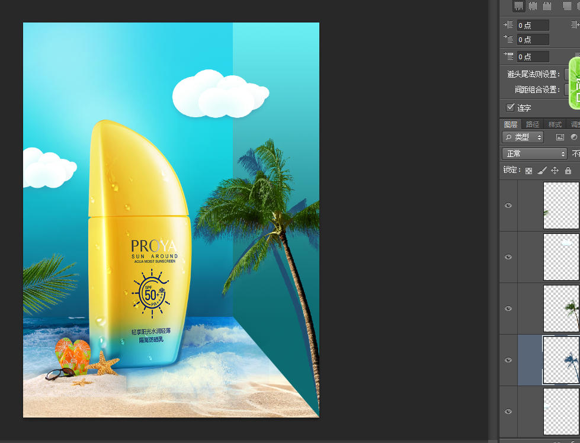Hide the selected palm shadow layer
The width and height of the screenshot is (580, 443).
(508, 360)
